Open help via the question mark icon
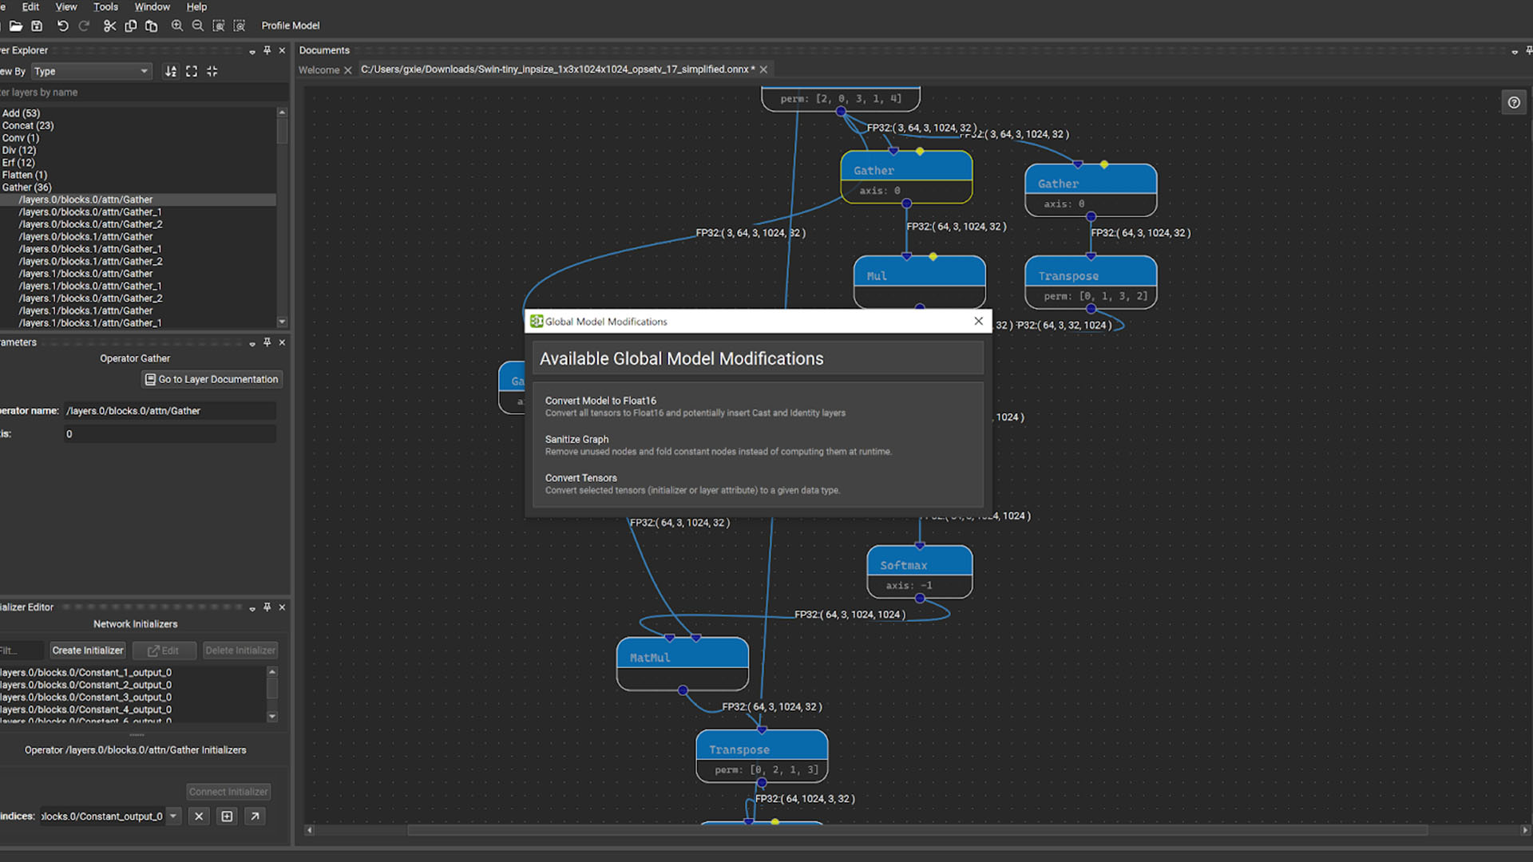Viewport: 1533px width, 862px height. coord(1515,101)
